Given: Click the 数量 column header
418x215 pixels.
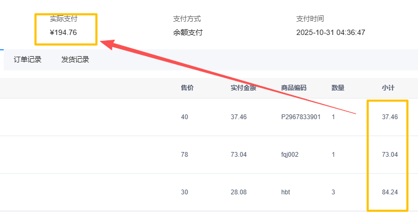Looking at the screenshot, I should 338,88.
